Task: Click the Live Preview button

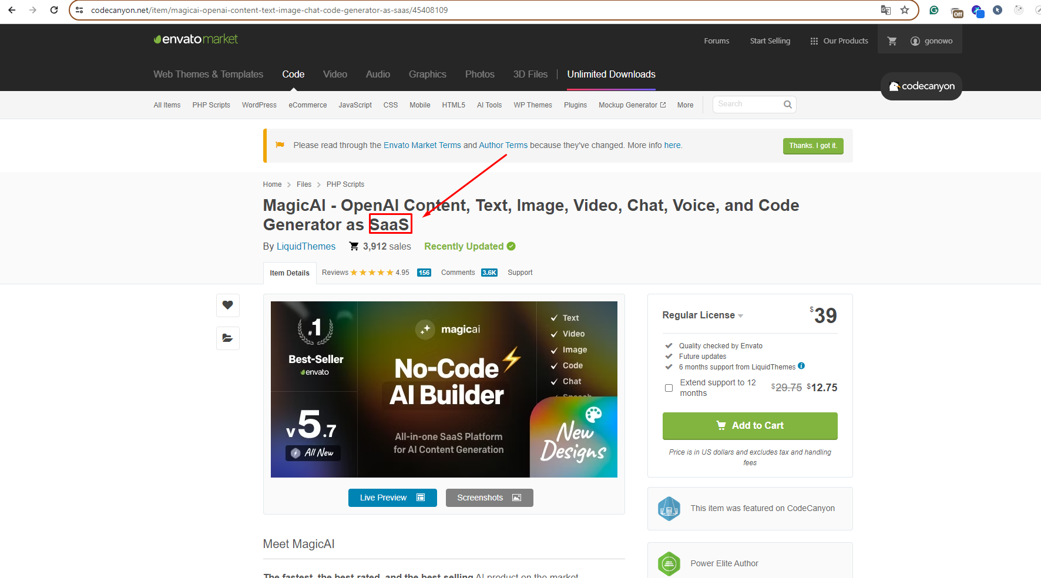Action: coord(392,498)
